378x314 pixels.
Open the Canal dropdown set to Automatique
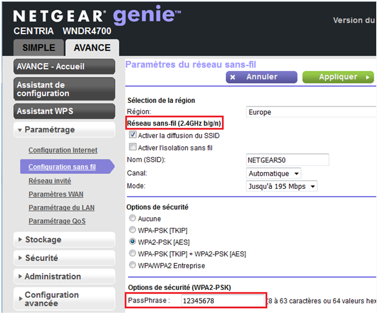pos(273,173)
